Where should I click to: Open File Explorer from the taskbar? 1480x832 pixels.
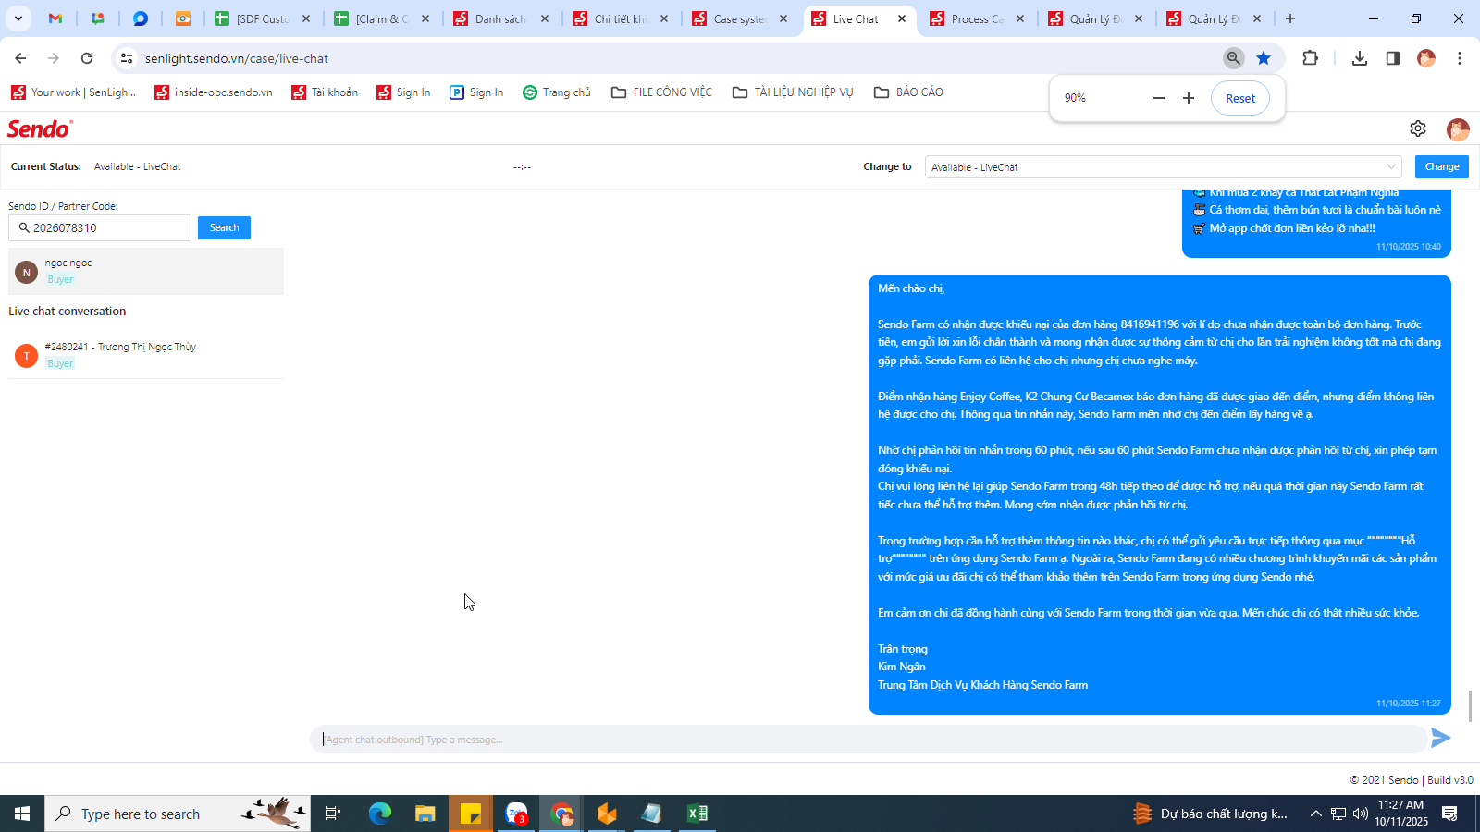tap(425, 814)
